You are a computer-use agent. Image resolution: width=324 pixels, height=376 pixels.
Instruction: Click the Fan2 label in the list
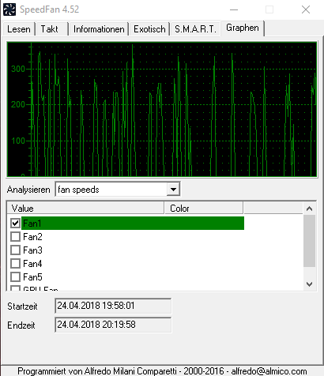point(32,237)
